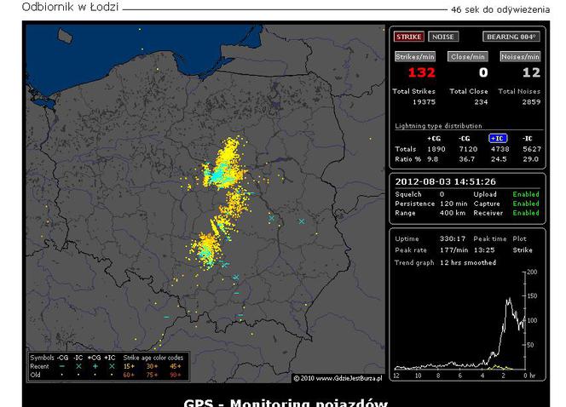
Task: Click the 45+ strike age color code
Action: click(175, 366)
